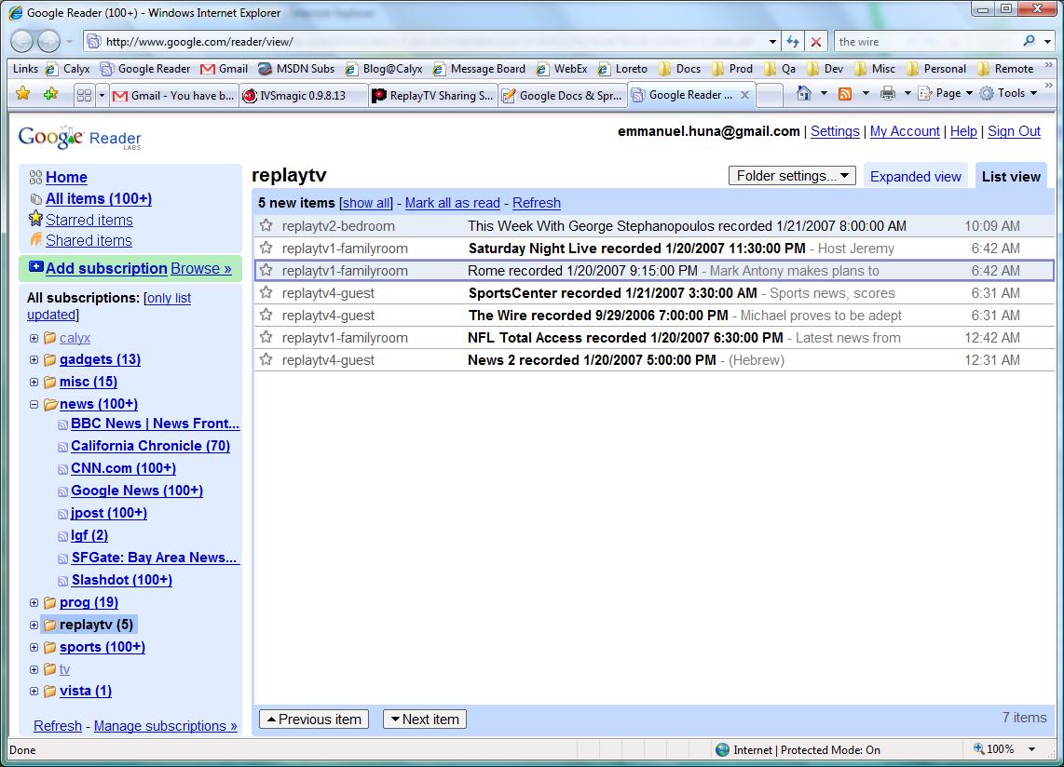Click the Previous item button

313,719
